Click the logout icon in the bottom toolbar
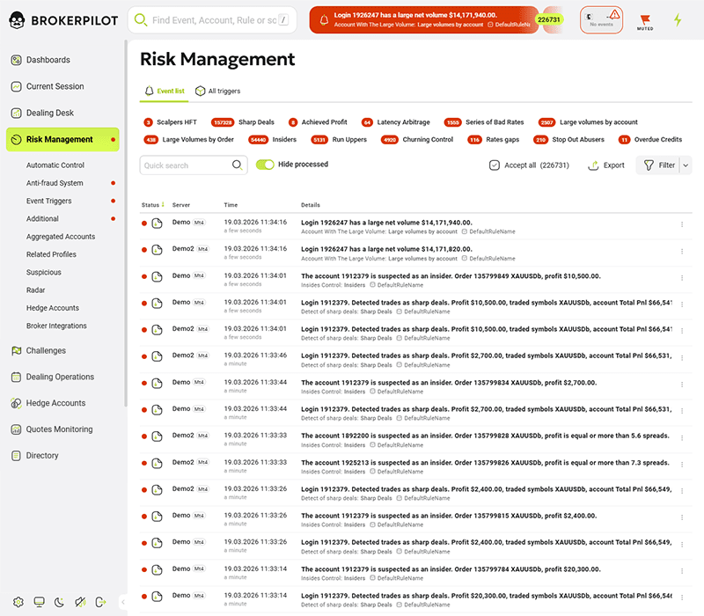 99,603
